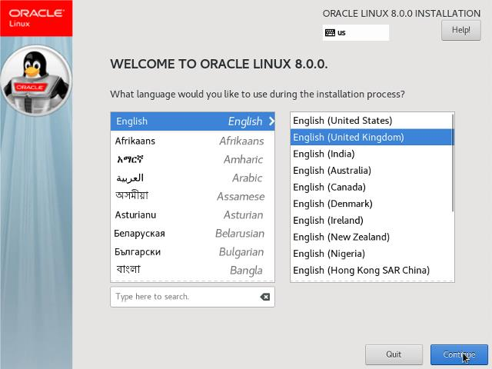Open the us keyboard layout indicator
Screen dimensions: 492x369
(356, 32)
